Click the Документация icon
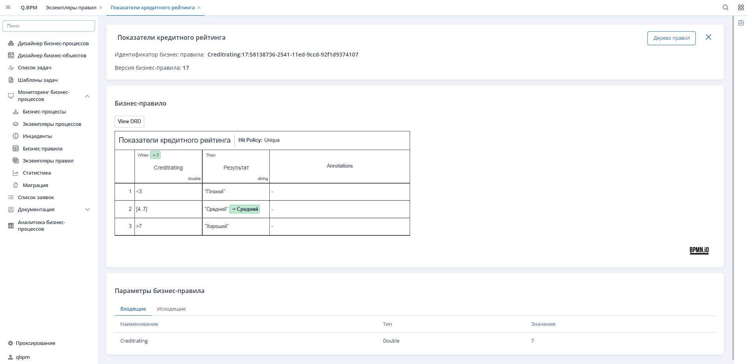This screenshot has width=748, height=364. pos(11,210)
